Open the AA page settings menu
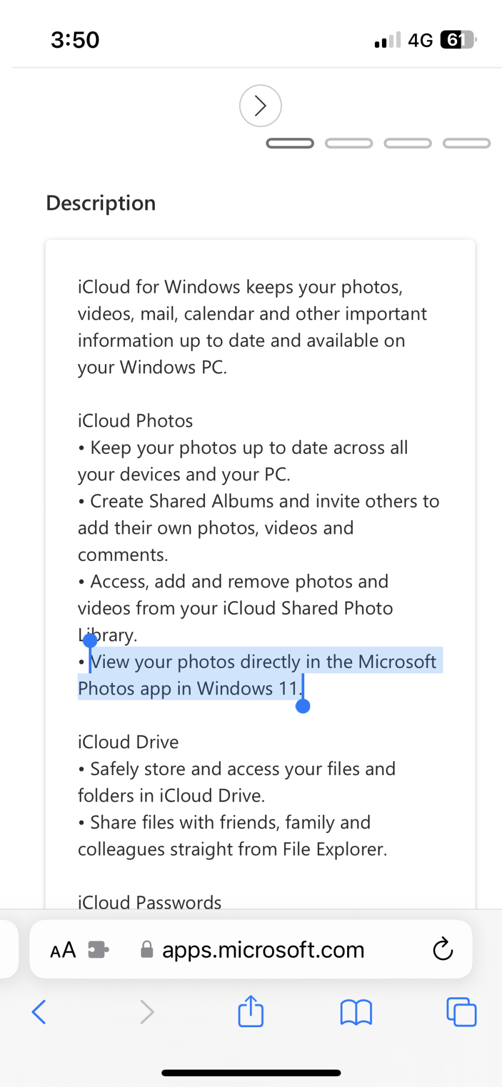 pos(63,950)
